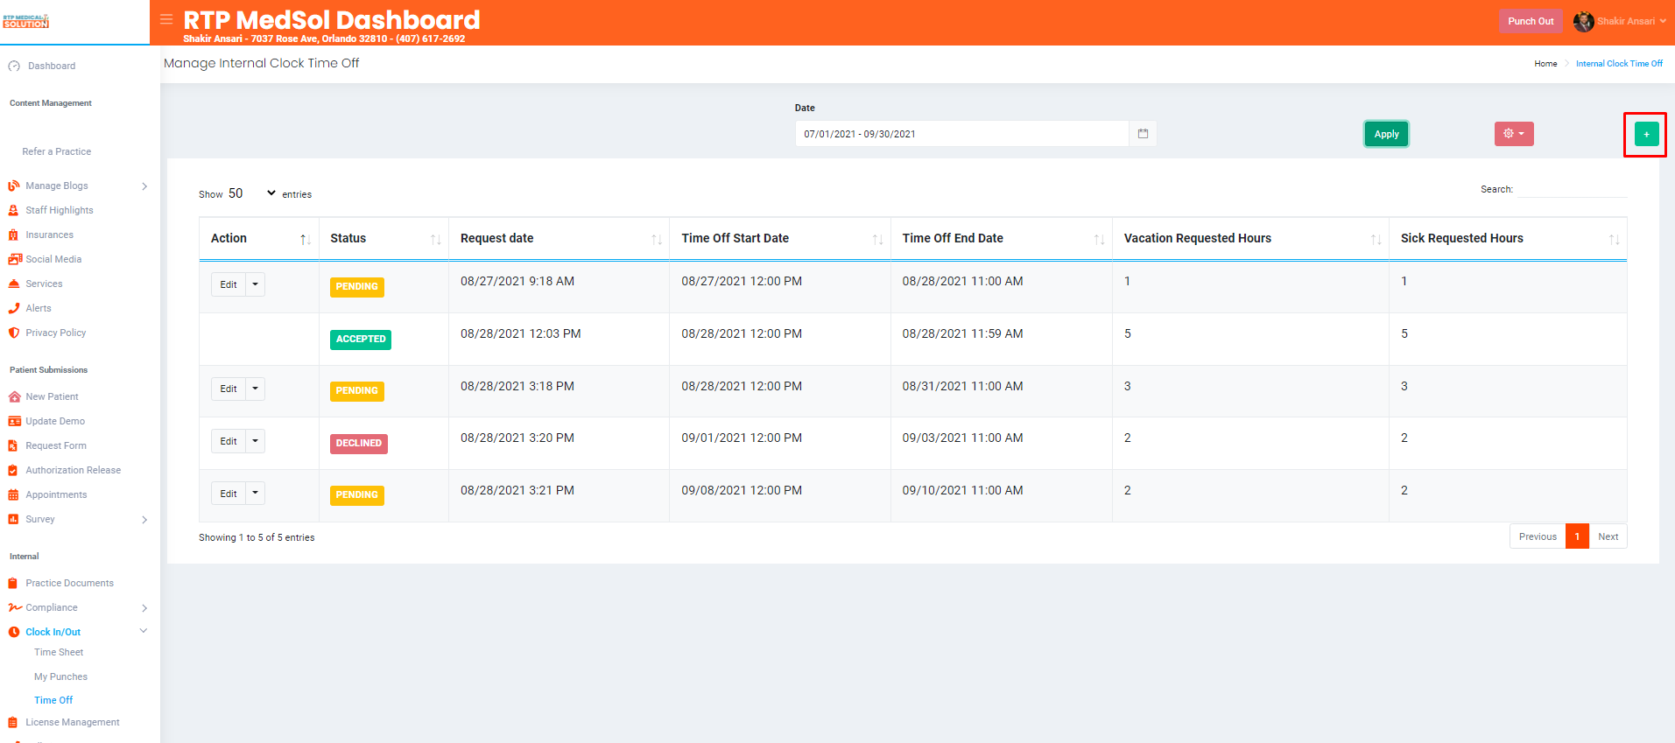Focus the table Search field
1675x743 pixels.
[1572, 189]
